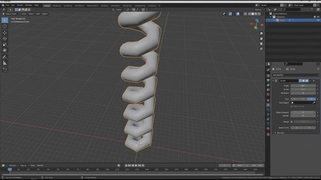Open the Tool properties tab
The width and height of the screenshot is (321, 180).
(268, 70)
